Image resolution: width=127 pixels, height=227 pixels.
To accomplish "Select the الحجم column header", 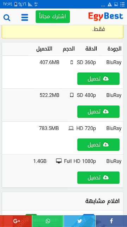I will (69, 49).
